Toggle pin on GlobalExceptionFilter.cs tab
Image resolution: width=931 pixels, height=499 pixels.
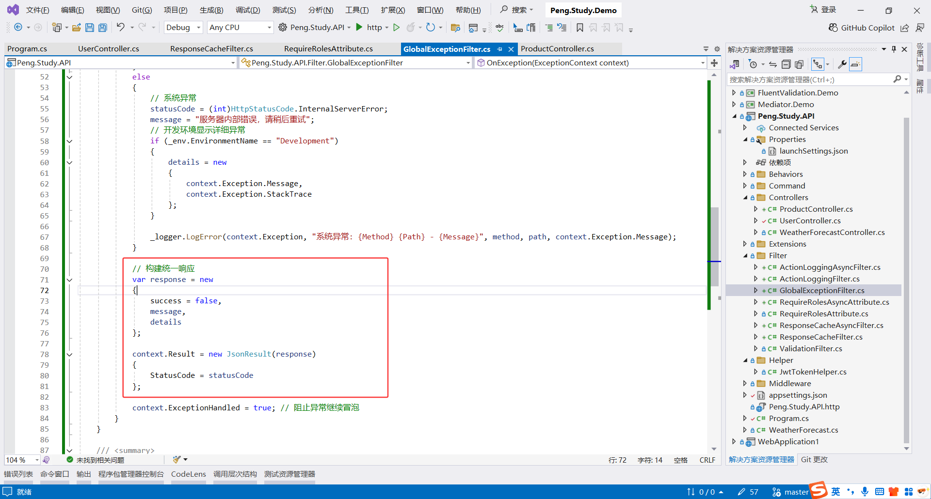pyautogui.click(x=499, y=49)
